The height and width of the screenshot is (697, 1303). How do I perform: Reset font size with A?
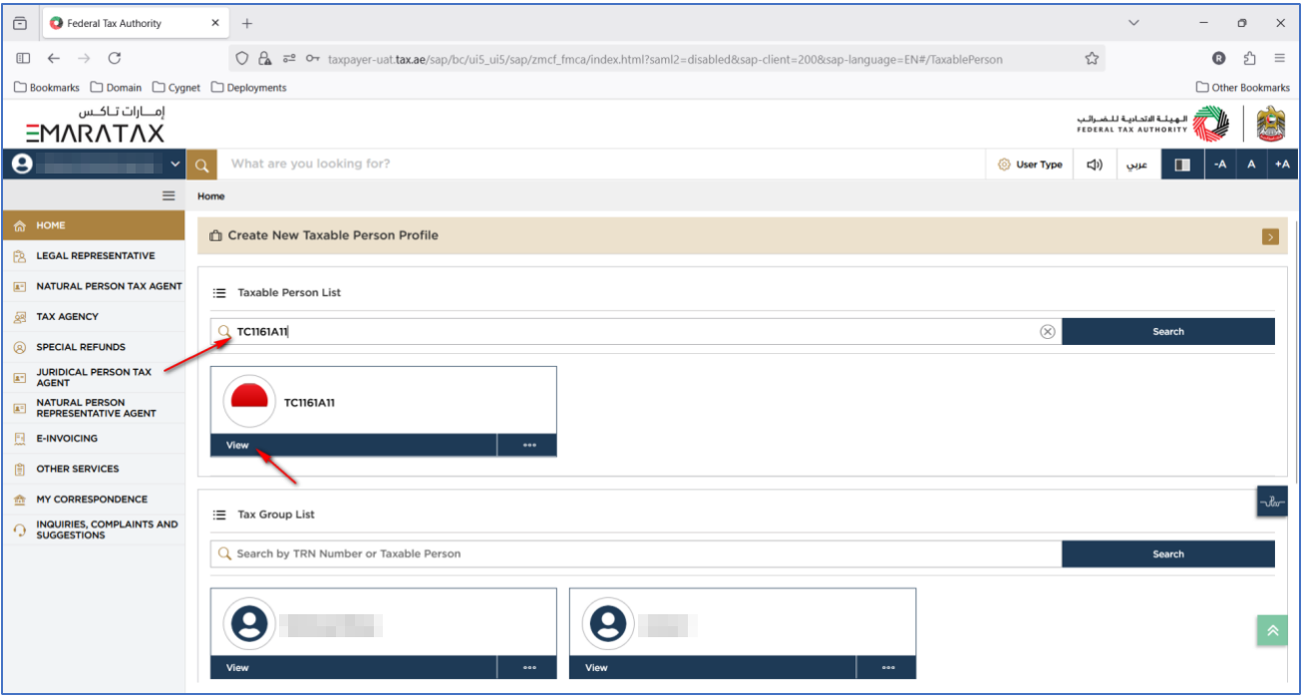[1251, 165]
